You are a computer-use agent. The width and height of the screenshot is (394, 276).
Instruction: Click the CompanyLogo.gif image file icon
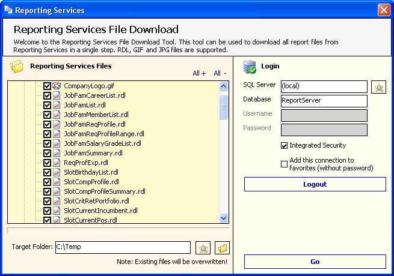pos(57,86)
